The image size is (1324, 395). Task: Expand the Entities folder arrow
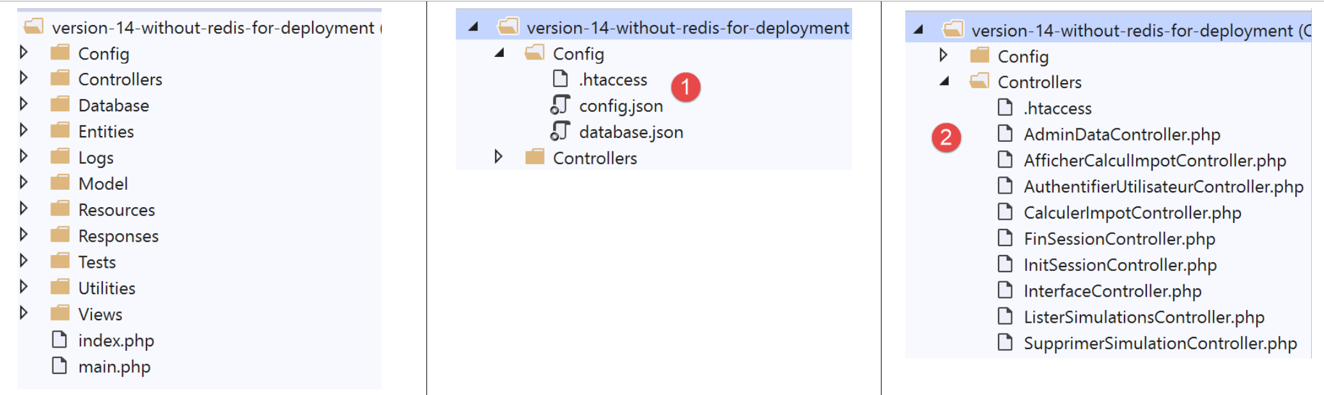24,130
